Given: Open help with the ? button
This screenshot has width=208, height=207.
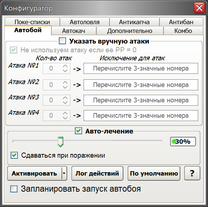Looking at the screenshot, I should 192,173.
